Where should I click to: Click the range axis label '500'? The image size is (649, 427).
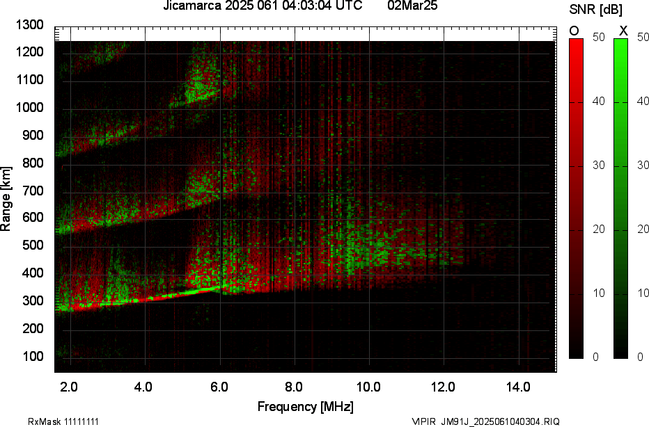coord(33,245)
